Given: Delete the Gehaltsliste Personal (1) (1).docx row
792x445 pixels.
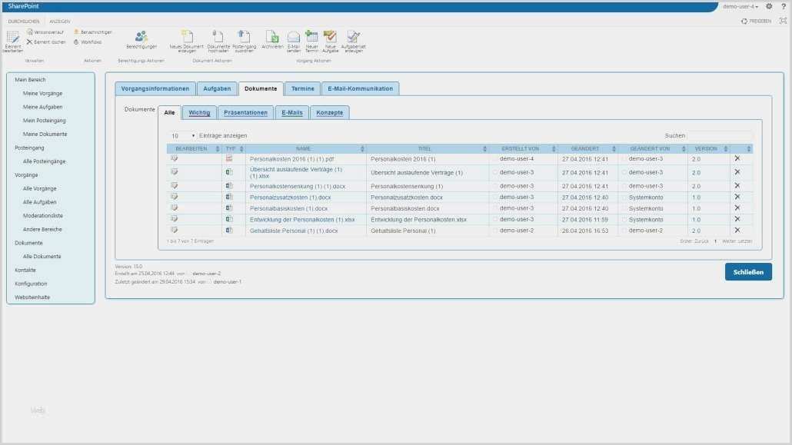Looking at the screenshot, I should point(737,231).
